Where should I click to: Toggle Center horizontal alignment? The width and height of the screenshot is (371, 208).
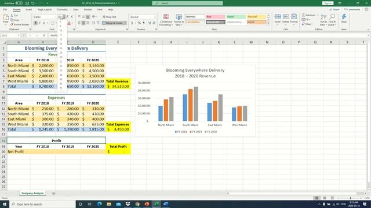(x=83, y=23)
